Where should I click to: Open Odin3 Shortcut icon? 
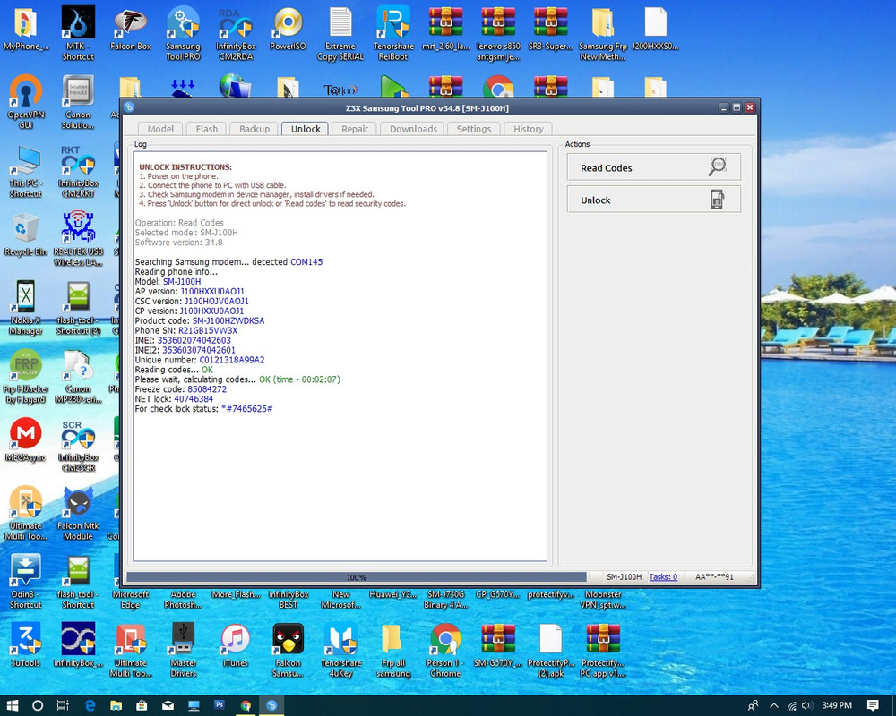click(x=26, y=581)
